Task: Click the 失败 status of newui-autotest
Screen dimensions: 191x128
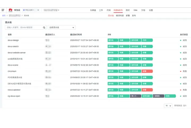Action: point(184,90)
